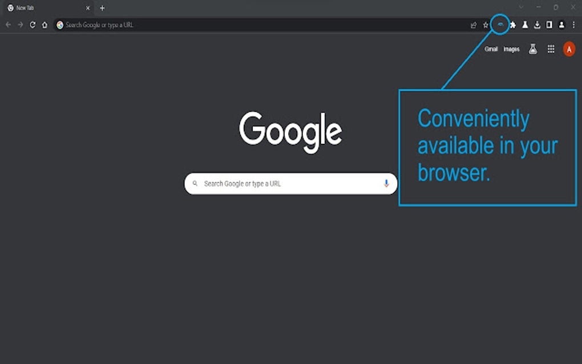Toggle the side panel icon
This screenshot has width=582, height=364.
coord(549,25)
